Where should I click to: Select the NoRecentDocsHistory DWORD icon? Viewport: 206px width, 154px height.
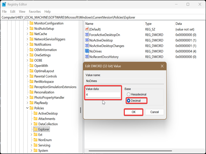[87, 56]
